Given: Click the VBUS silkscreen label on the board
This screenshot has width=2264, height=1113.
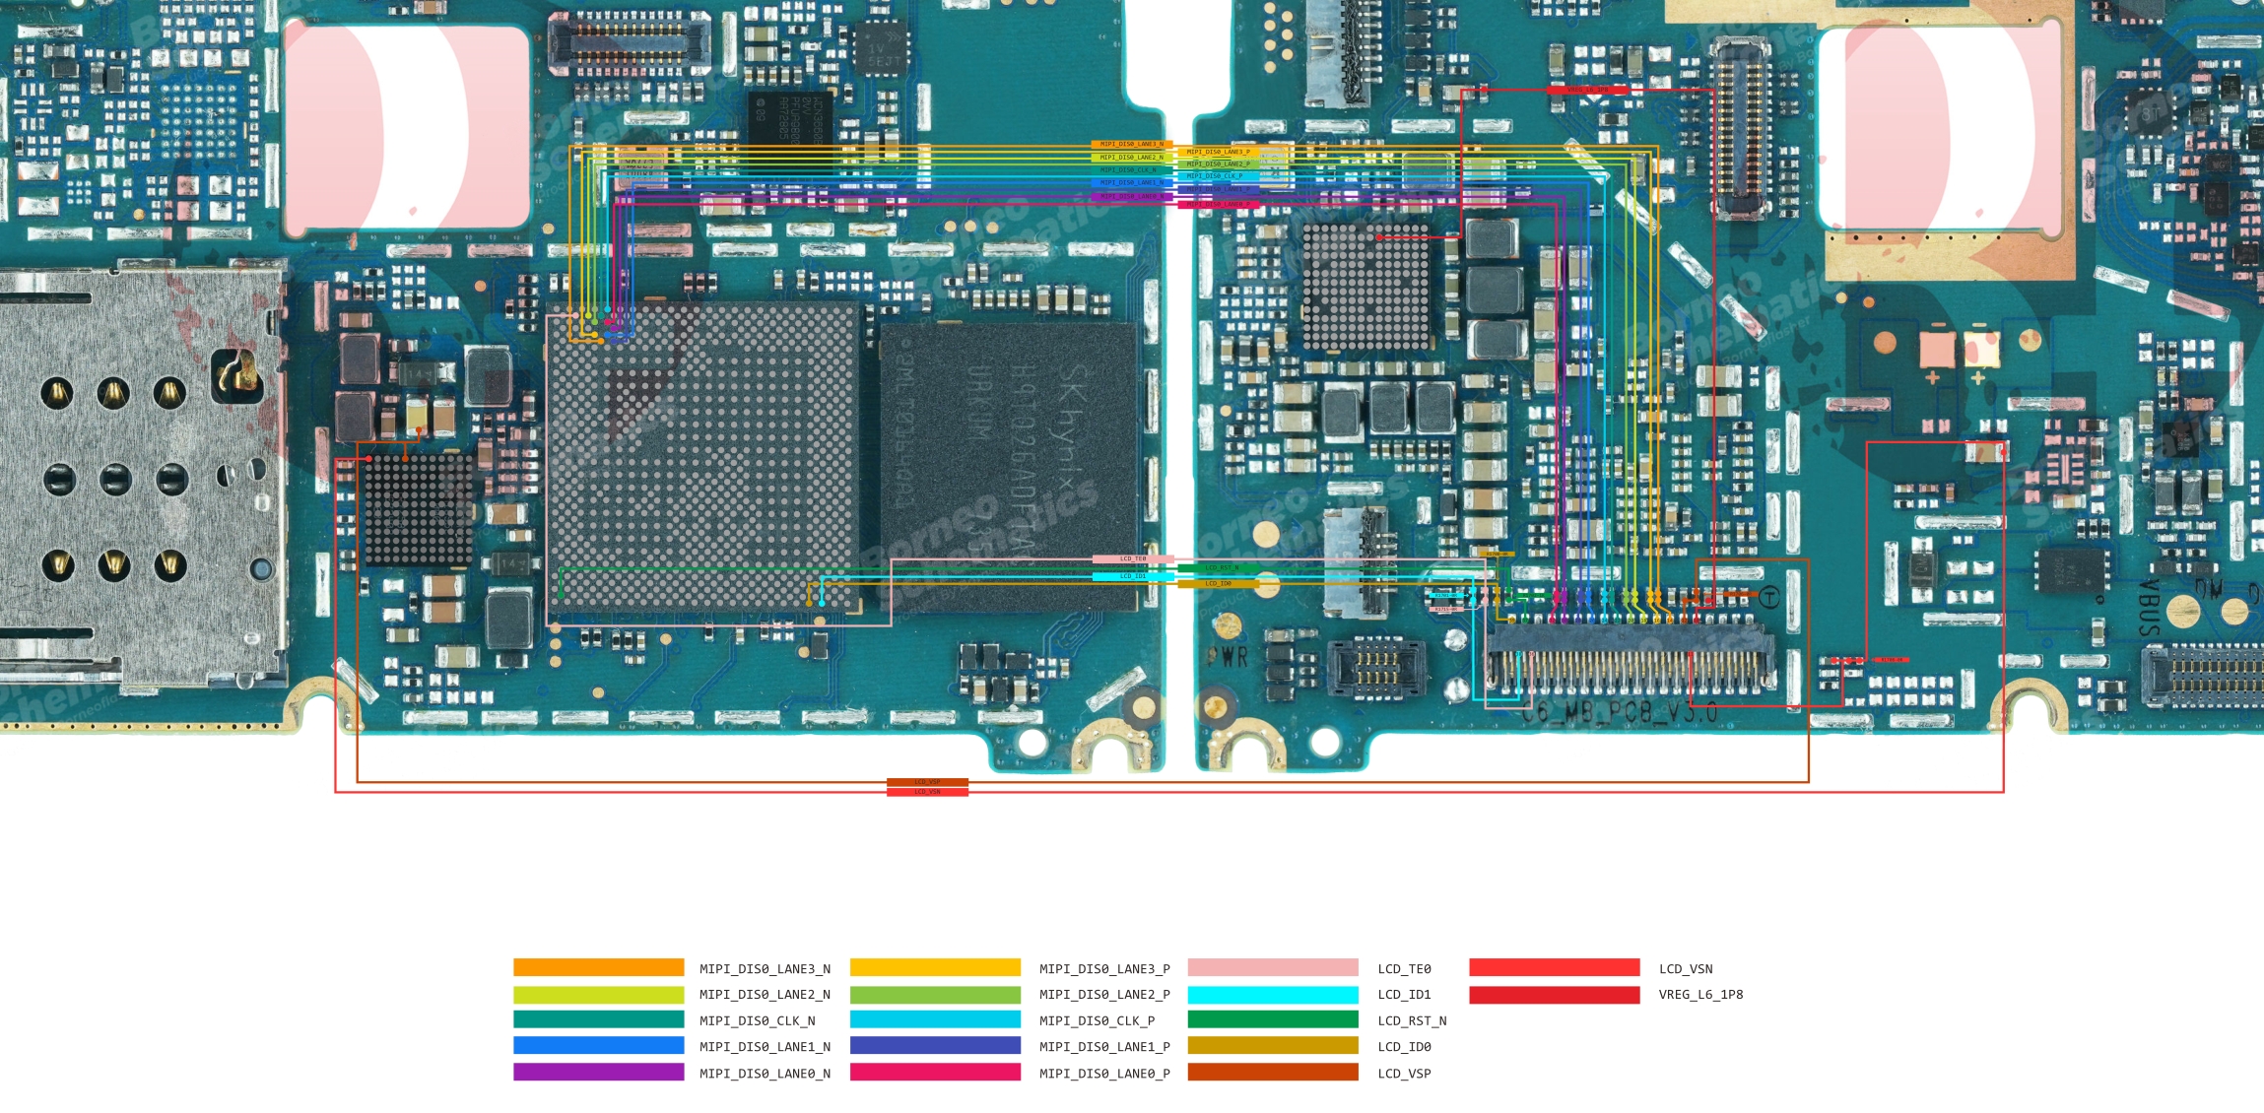Looking at the screenshot, I should 2150,608.
